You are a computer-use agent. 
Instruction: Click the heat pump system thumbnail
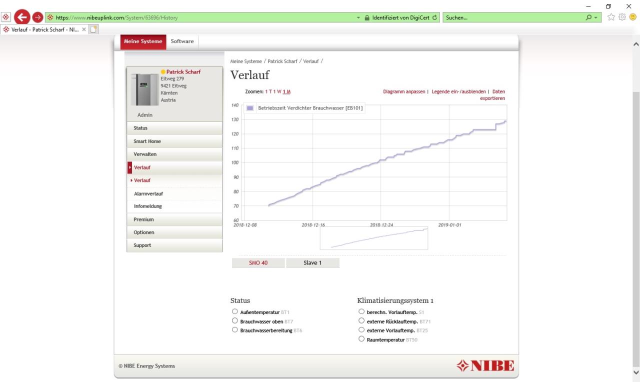point(144,89)
